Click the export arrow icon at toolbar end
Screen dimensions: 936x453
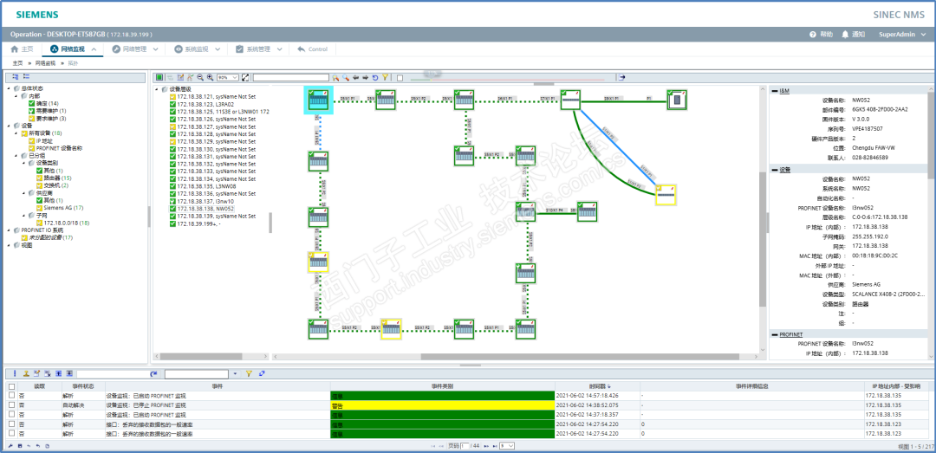621,77
